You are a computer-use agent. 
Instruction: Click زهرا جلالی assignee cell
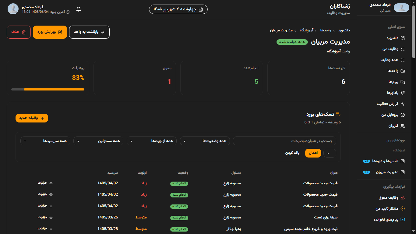(233, 229)
